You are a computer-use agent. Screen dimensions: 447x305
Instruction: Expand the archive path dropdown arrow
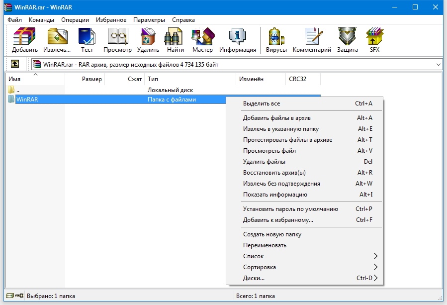click(x=438, y=65)
